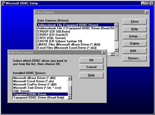Choose Microsoft Text Driver (*.txt; *.csv)

[x=40, y=88]
